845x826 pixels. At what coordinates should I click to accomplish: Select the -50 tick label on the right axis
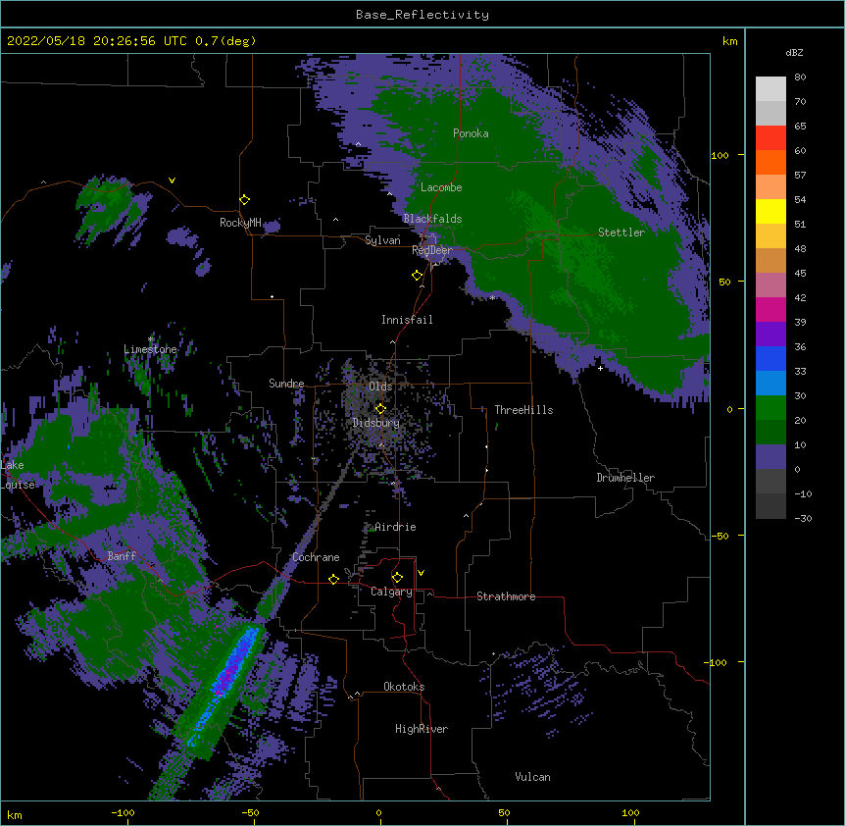pos(720,536)
